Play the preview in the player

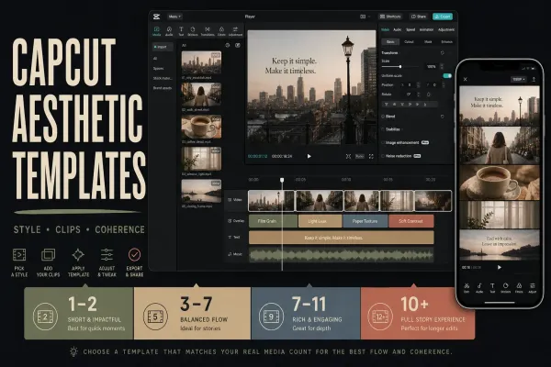(x=309, y=156)
